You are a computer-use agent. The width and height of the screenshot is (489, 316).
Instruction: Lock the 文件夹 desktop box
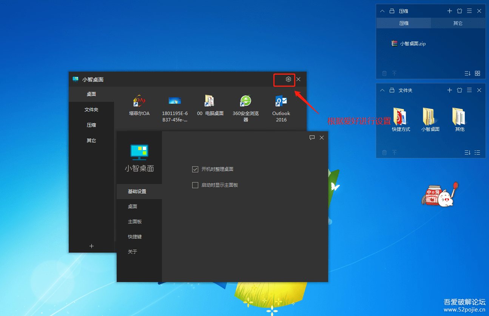click(x=392, y=90)
